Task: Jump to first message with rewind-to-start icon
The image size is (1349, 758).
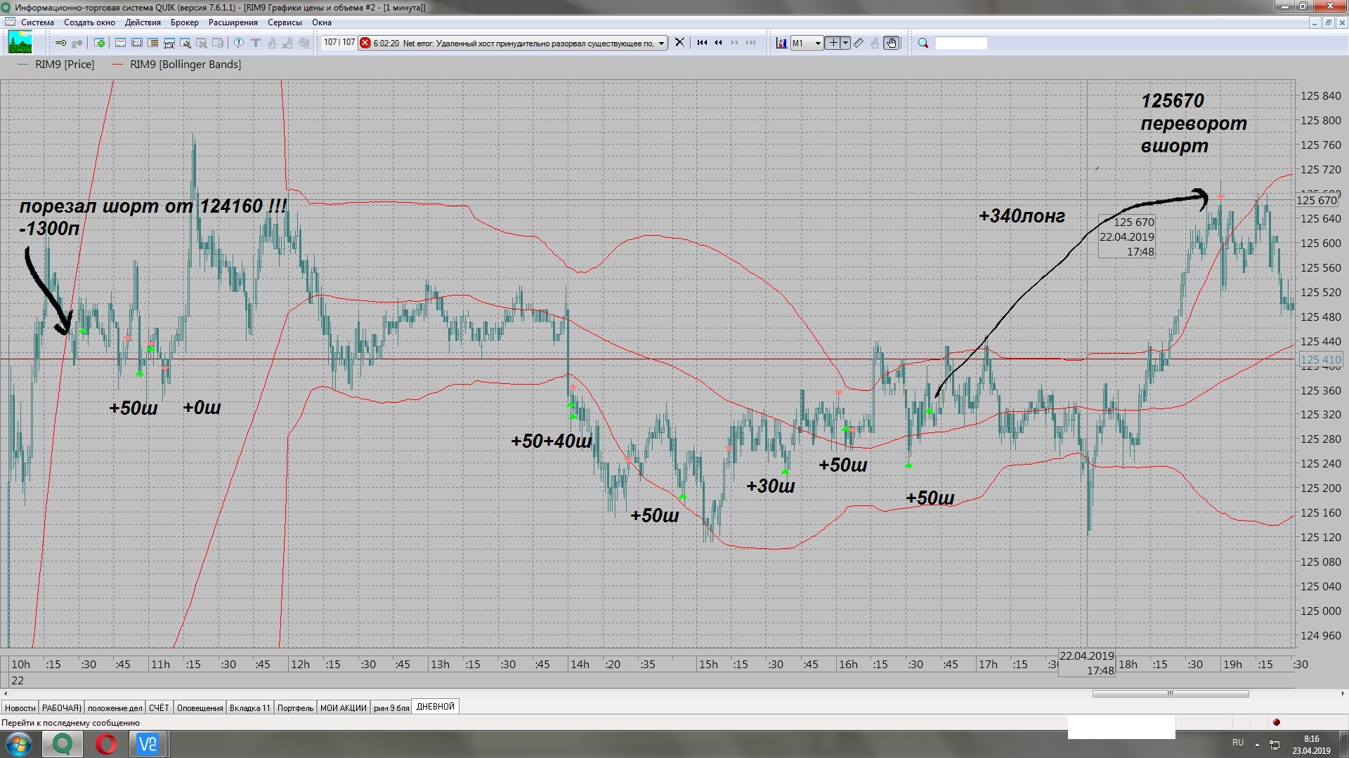Action: (x=702, y=43)
